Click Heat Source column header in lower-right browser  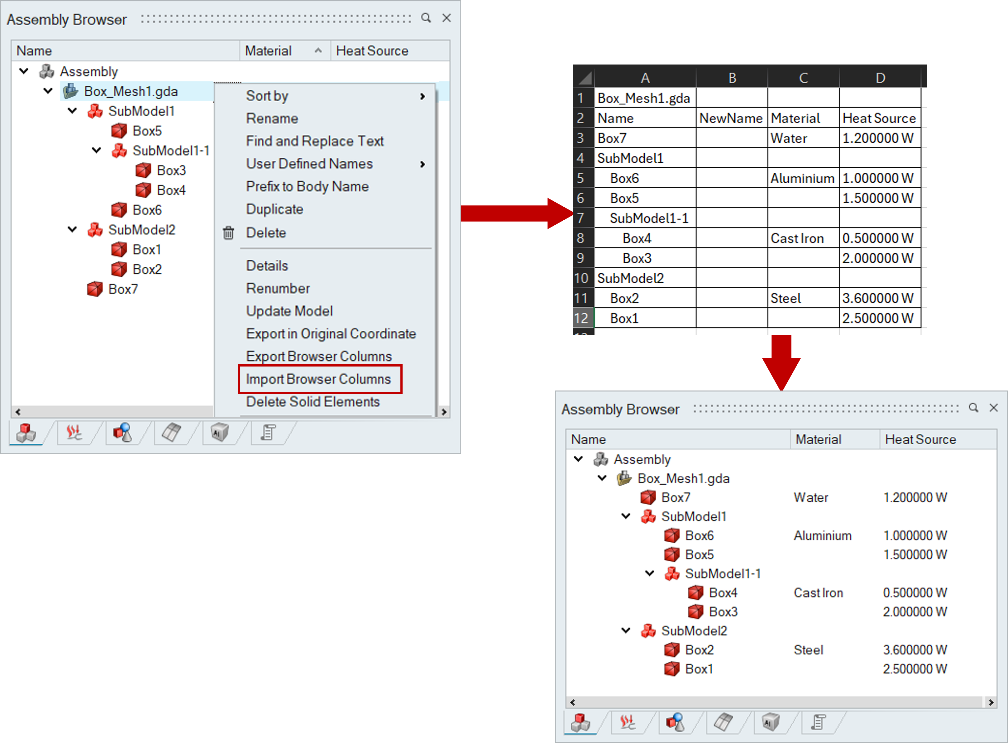click(x=920, y=439)
